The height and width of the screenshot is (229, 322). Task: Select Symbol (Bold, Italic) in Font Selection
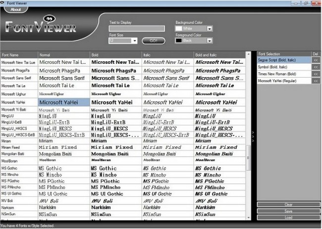pos(284,67)
